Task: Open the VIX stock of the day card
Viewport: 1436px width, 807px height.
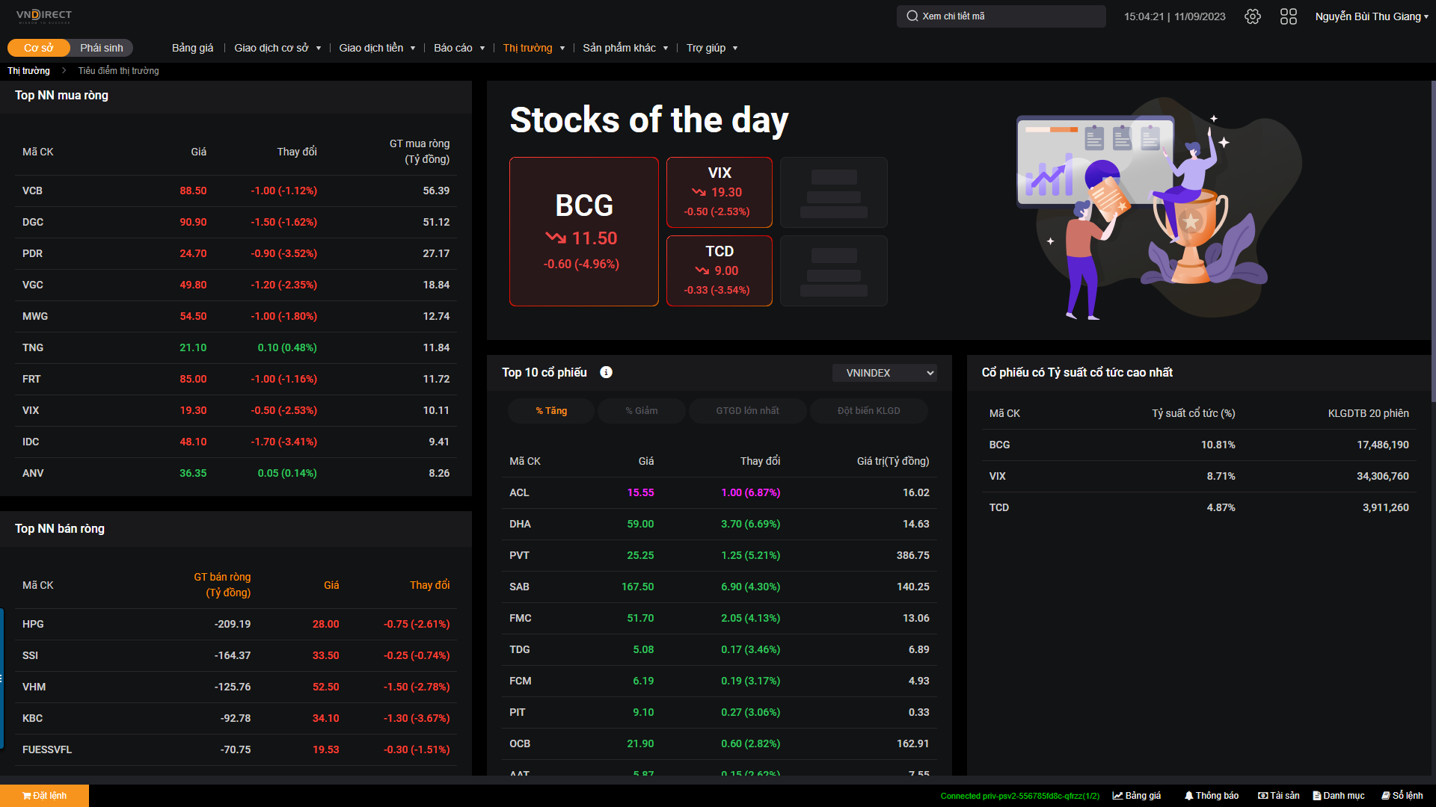Action: (719, 192)
